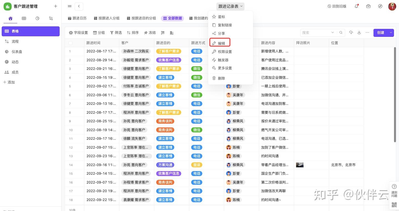The width and height of the screenshot is (399, 211).
Task: Open the notification bell
Action: [x=357, y=6]
